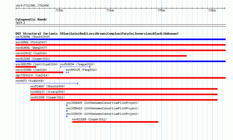
Task: Open the DGV Structural Variants track title
Action: click(x=97, y=34)
